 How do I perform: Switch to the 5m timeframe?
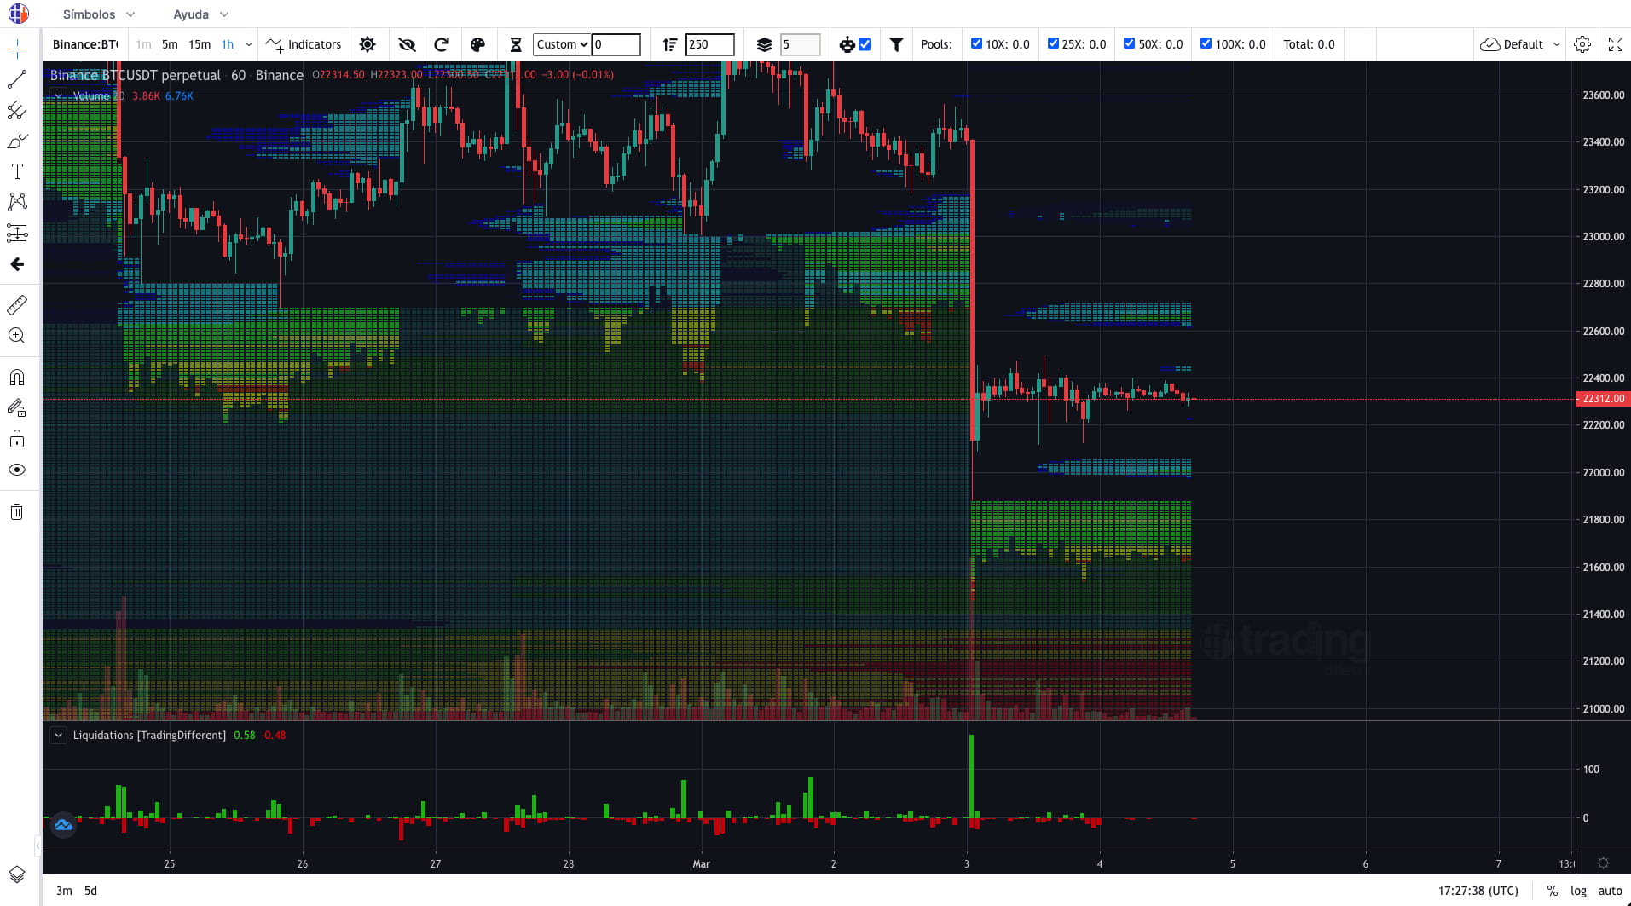pyautogui.click(x=170, y=44)
